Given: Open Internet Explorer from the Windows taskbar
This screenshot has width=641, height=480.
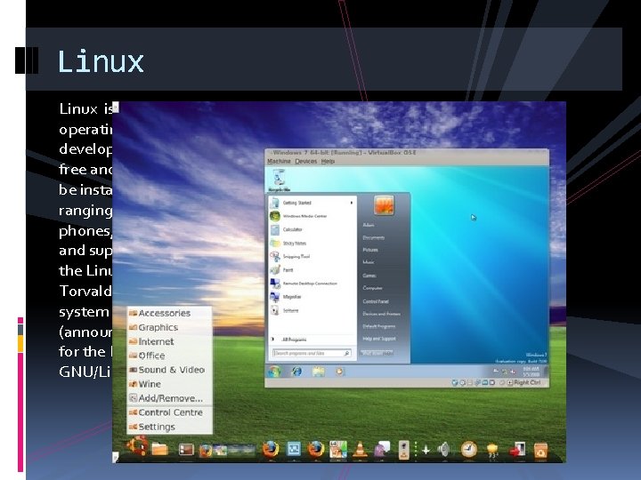Looking at the screenshot, I should point(296,372).
